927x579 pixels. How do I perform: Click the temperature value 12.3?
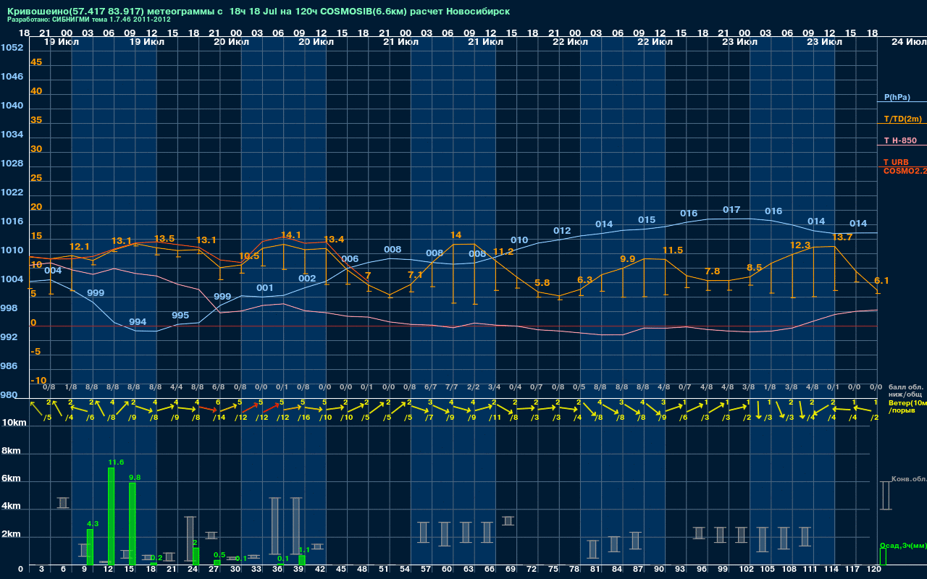[x=800, y=246]
